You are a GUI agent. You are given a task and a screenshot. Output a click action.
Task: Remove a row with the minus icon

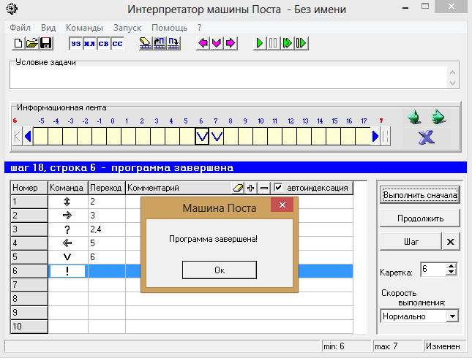pyautogui.click(x=264, y=188)
